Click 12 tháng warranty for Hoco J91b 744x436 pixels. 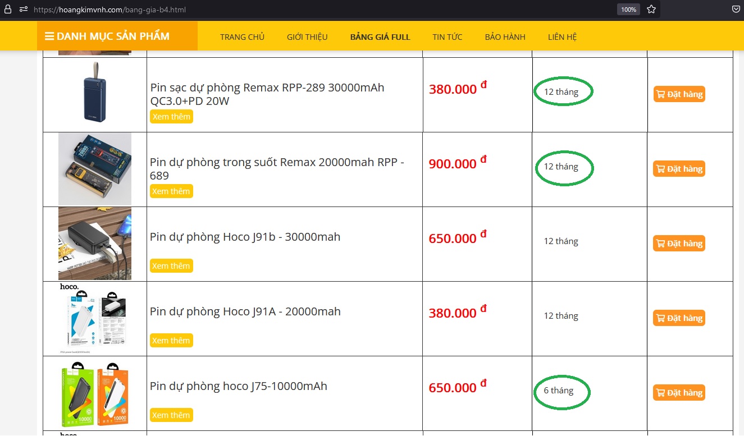[561, 241]
